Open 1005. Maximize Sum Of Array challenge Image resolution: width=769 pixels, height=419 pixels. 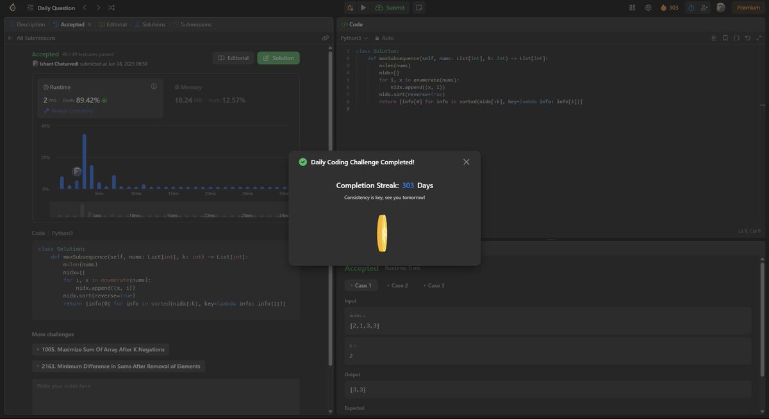point(101,349)
